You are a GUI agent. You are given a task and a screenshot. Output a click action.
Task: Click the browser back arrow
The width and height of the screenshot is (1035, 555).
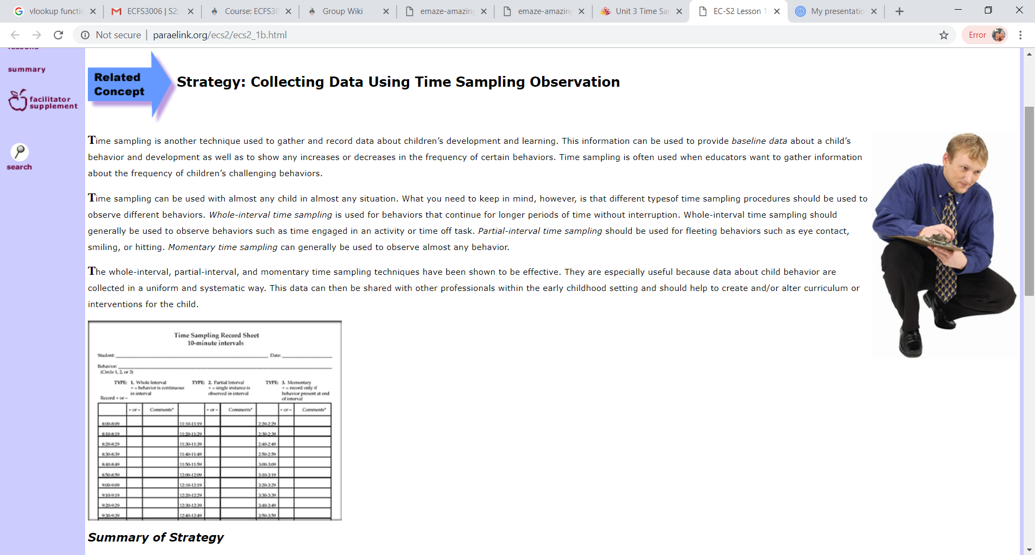tap(14, 35)
